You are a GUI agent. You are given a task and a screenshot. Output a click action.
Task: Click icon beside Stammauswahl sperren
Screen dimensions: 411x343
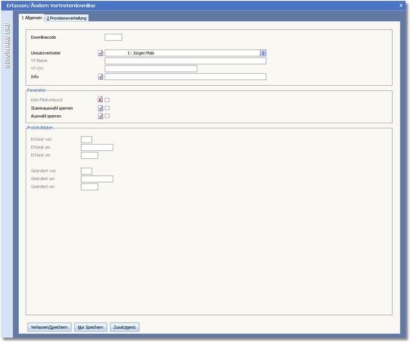click(101, 108)
